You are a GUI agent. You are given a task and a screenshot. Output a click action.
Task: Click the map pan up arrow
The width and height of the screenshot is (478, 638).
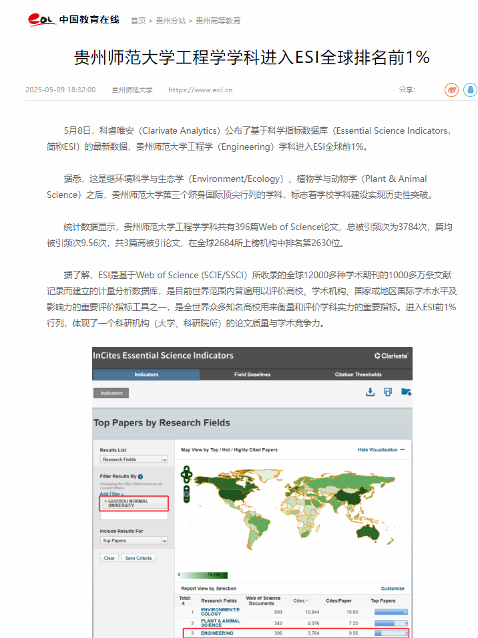tap(186, 469)
